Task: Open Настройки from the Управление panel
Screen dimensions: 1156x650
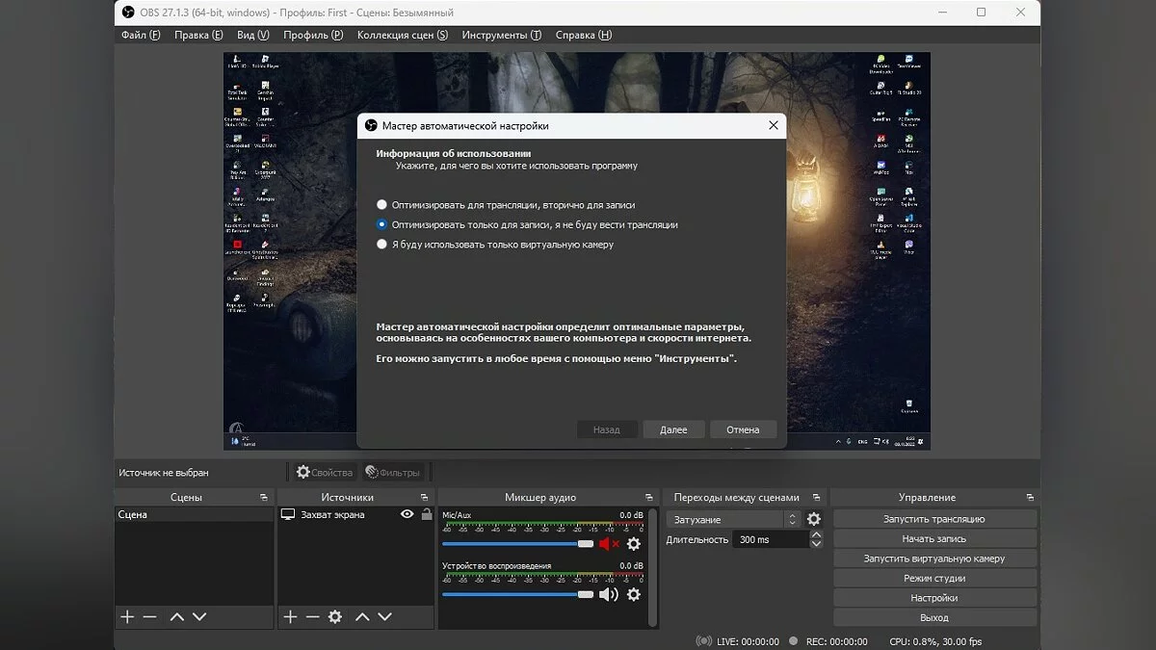Action: 934,598
